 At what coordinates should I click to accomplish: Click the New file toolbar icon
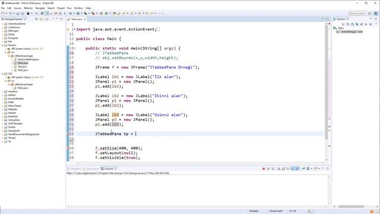tap(3, 13)
